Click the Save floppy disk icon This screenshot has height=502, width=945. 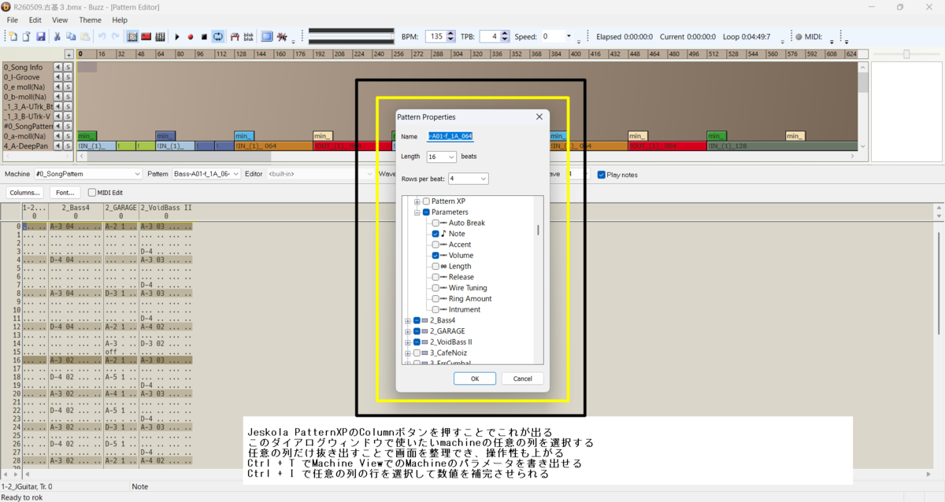(39, 37)
